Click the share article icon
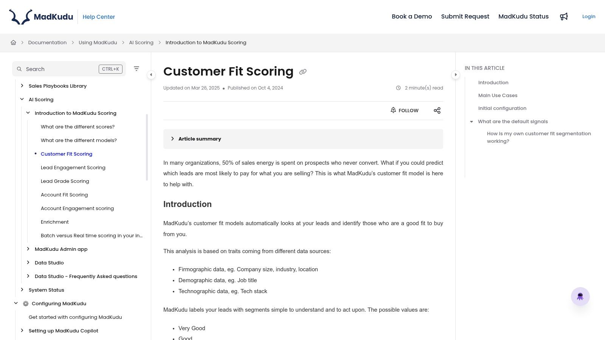Viewport: 605px width, 340px height. [x=437, y=110]
